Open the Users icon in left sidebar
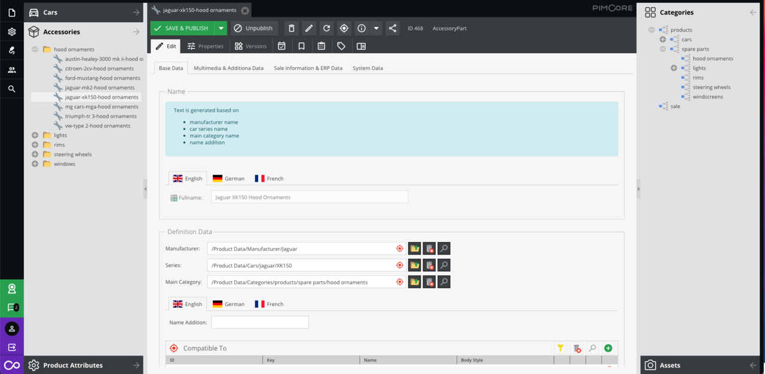The height and width of the screenshot is (374, 765). click(12, 70)
